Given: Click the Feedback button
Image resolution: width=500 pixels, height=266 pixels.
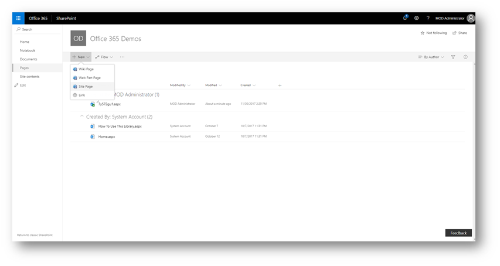Looking at the screenshot, I should 458,233.
